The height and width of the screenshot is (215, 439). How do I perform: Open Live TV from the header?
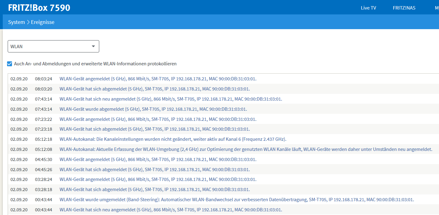pos(368,8)
